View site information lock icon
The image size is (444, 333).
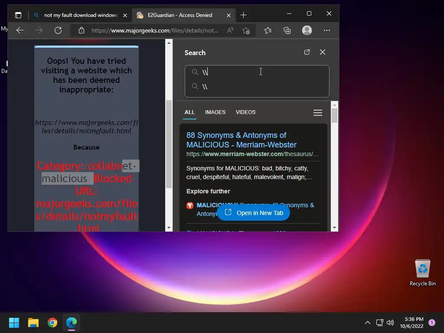point(82,30)
